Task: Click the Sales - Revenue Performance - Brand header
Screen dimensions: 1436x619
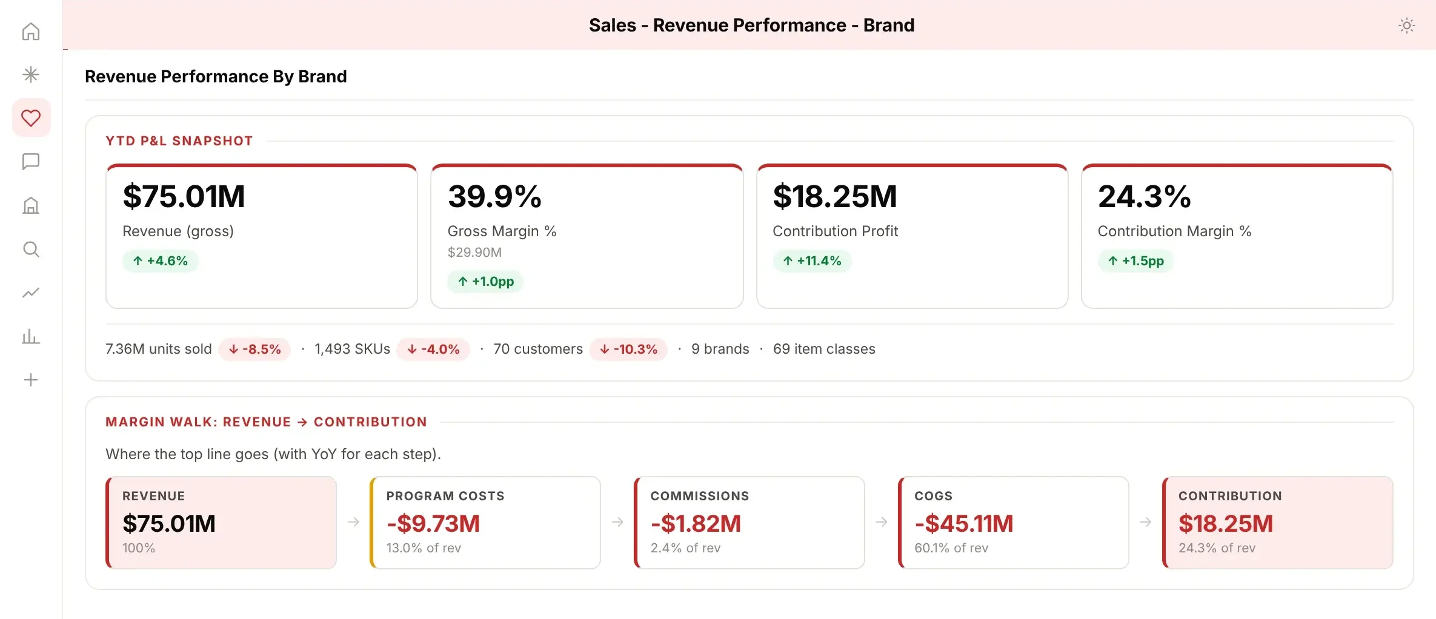Action: (x=751, y=25)
